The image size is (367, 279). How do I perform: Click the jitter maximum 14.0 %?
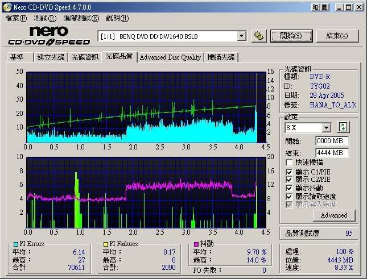[257, 260]
